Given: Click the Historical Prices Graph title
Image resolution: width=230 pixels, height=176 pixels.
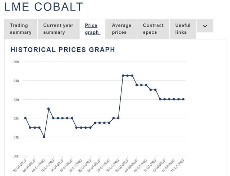Looking at the screenshot, I should [x=63, y=50].
